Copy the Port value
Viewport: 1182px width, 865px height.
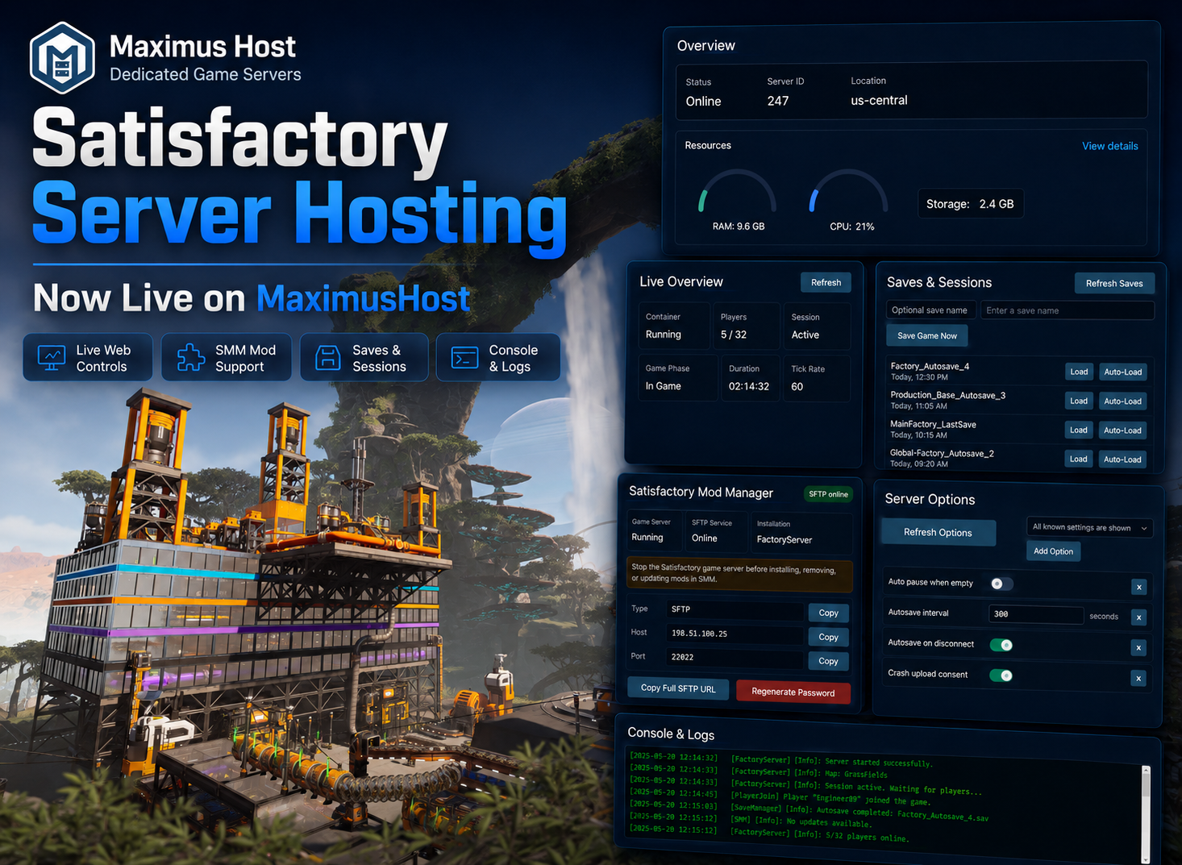click(828, 661)
